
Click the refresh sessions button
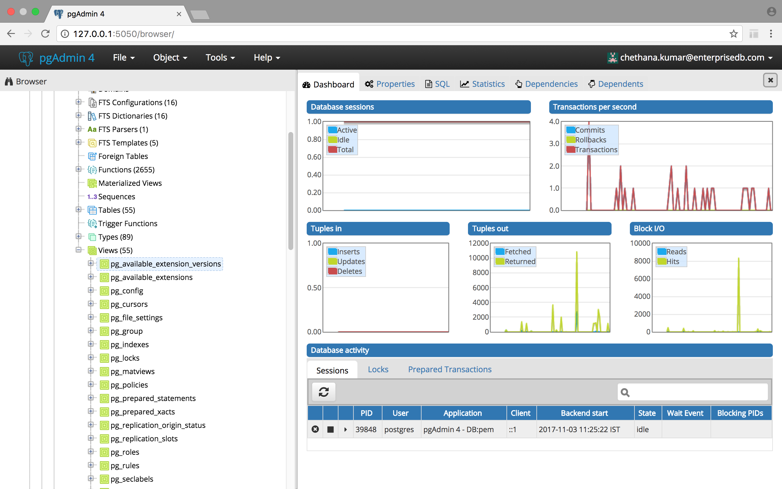[323, 392]
